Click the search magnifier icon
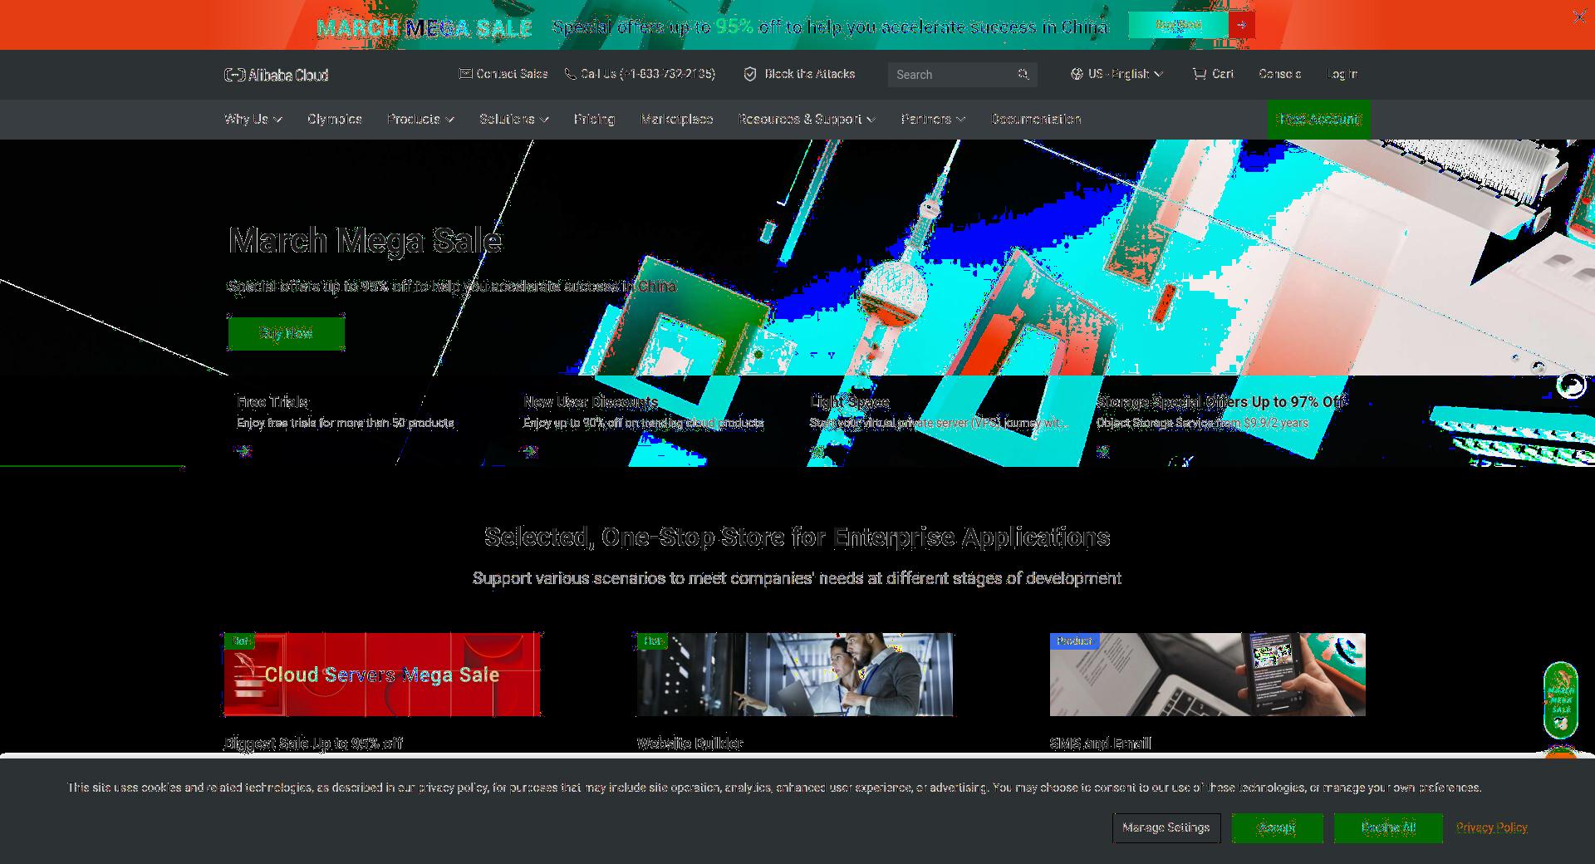The image size is (1595, 864). 1023,74
